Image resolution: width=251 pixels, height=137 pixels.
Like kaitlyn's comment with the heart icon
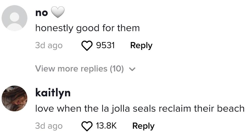pos(87,126)
